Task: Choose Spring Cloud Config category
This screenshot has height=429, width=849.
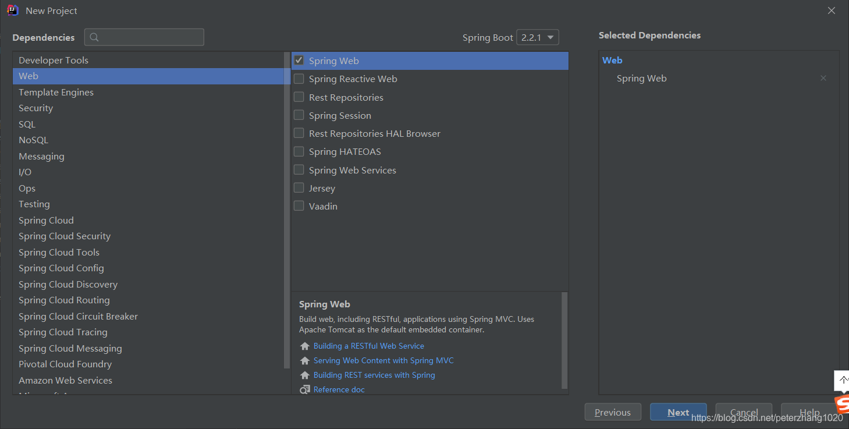Action: tap(148, 268)
